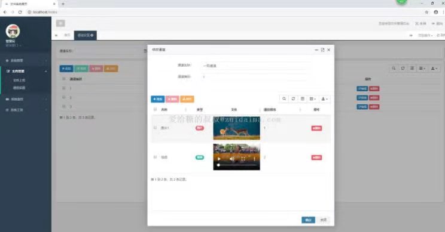This screenshot has height=232, width=445.
Task: Click search icon in background table toolbar
Action: [394, 69]
